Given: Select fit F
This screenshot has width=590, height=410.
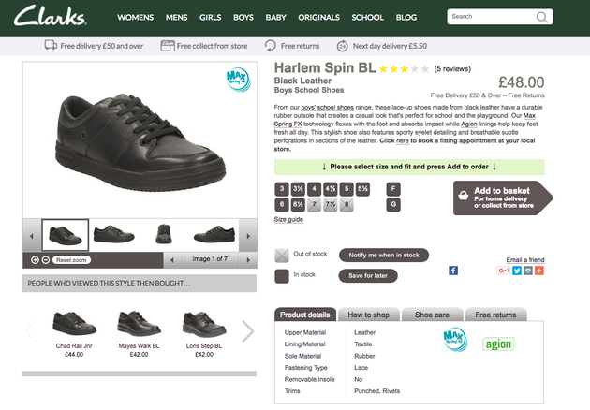Looking at the screenshot, I should (393, 189).
